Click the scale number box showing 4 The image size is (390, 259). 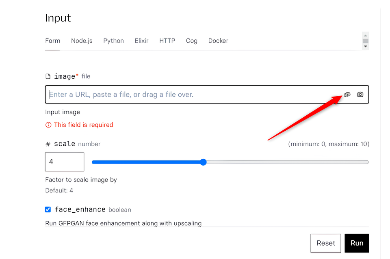click(65, 162)
